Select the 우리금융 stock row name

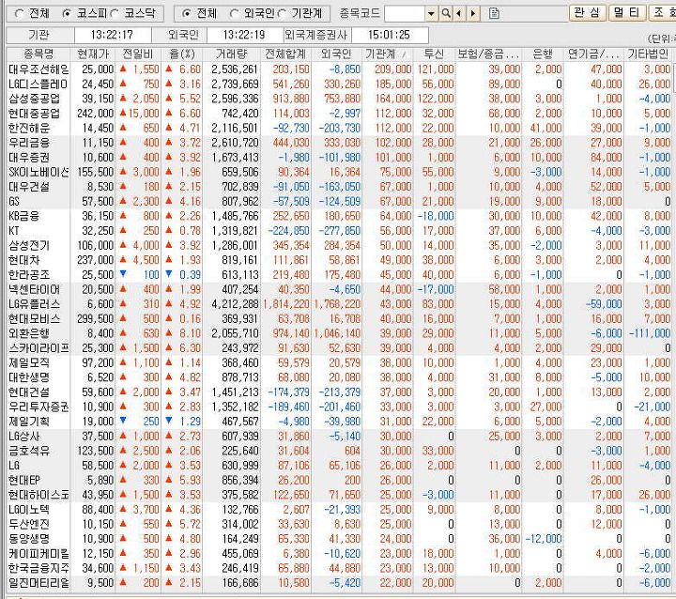pos(29,143)
